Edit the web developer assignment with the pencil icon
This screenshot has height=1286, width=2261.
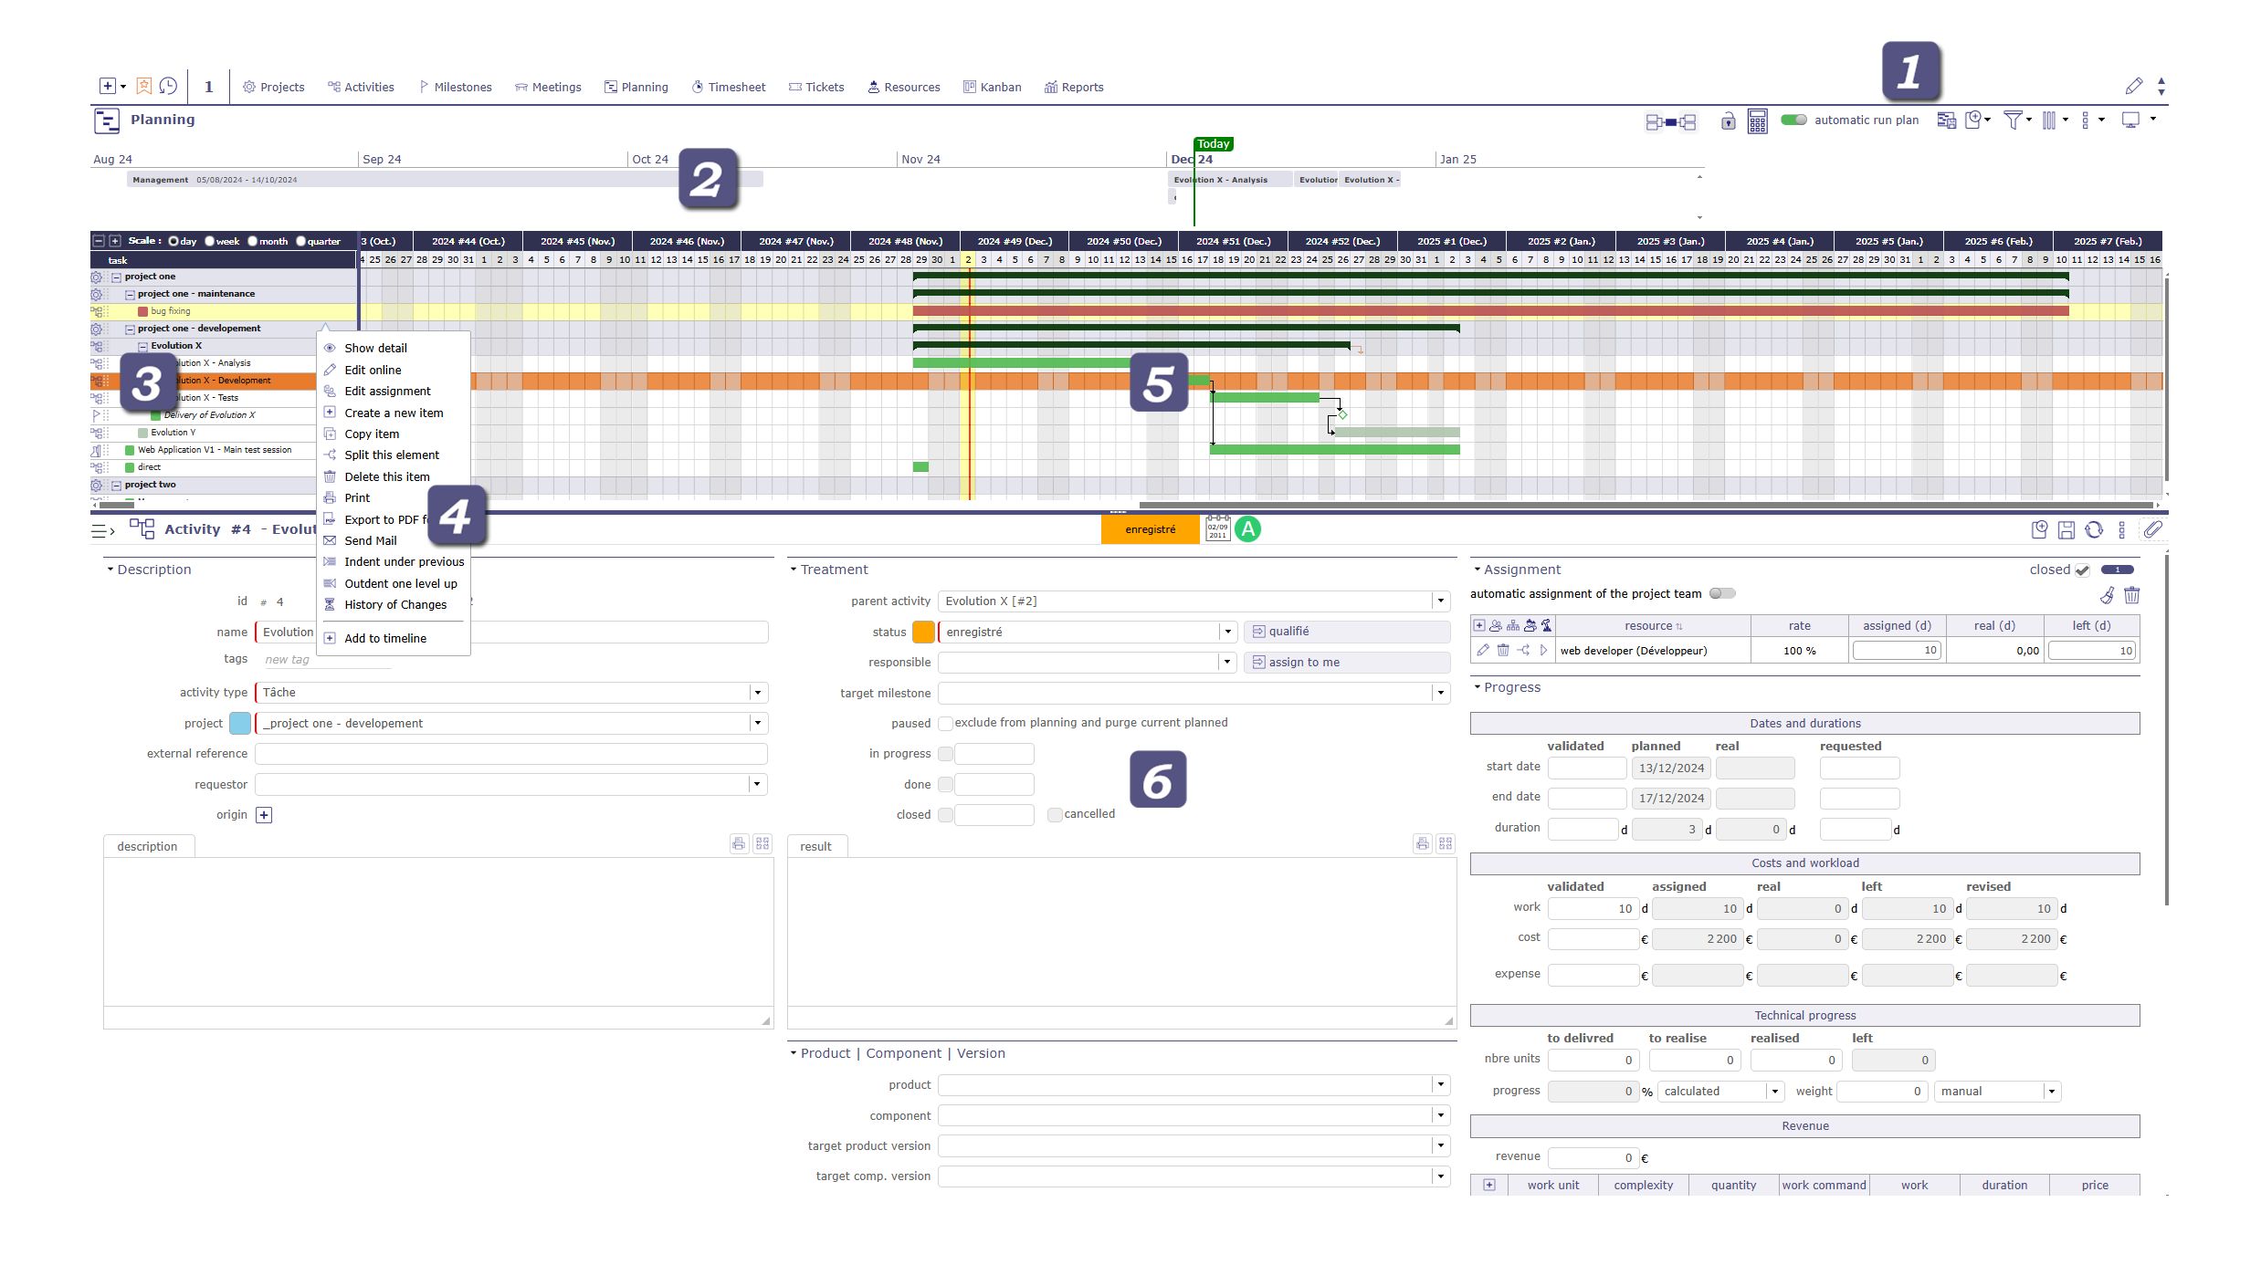coord(1482,650)
